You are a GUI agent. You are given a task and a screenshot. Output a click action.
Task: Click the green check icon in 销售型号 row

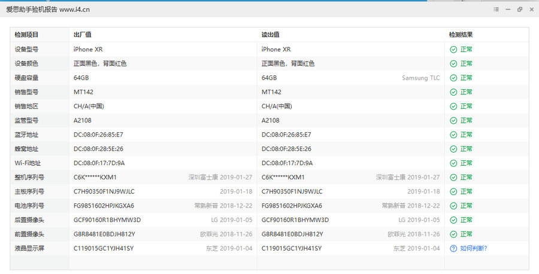pos(453,92)
